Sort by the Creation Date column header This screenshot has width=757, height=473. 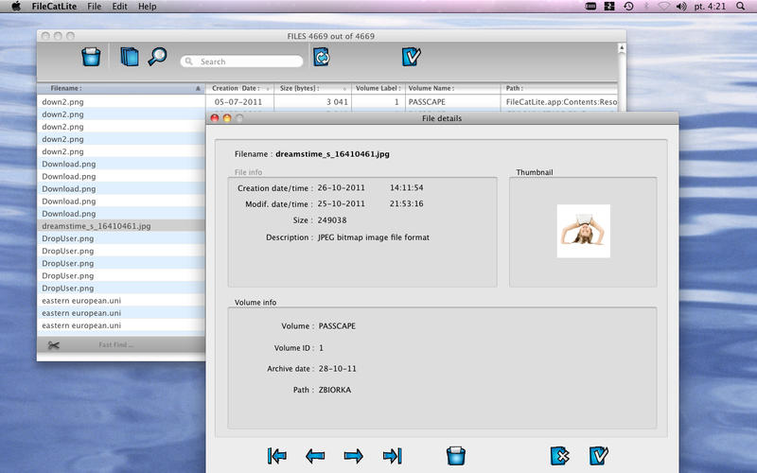coord(237,88)
